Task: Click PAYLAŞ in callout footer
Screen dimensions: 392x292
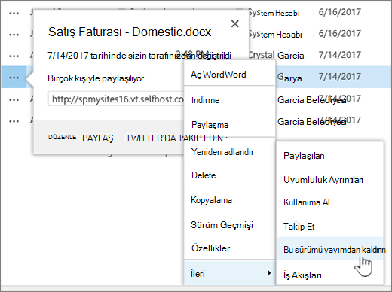Action: 98,138
